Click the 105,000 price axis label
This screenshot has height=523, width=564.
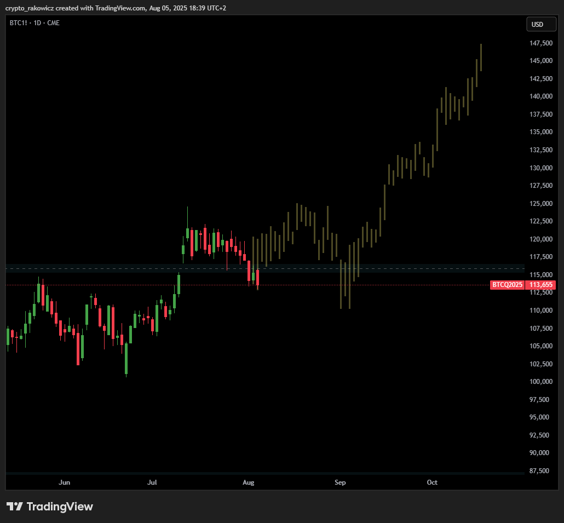tap(541, 346)
